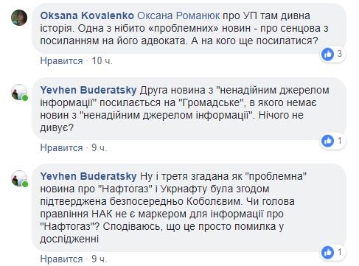View reaction count 1 on third comment
Viewport: 359px width, 266px height.
click(339, 252)
